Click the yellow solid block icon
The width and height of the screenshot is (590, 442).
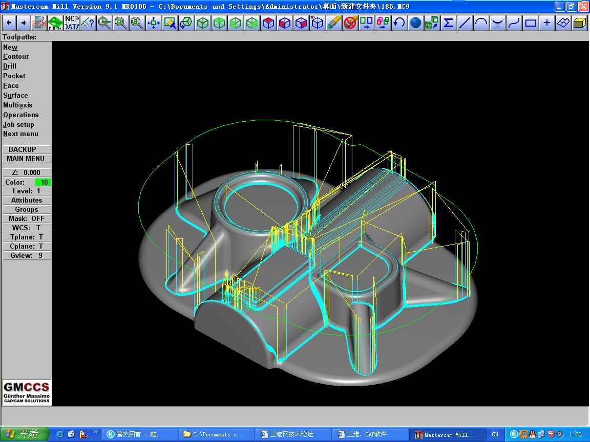pyautogui.click(x=579, y=24)
